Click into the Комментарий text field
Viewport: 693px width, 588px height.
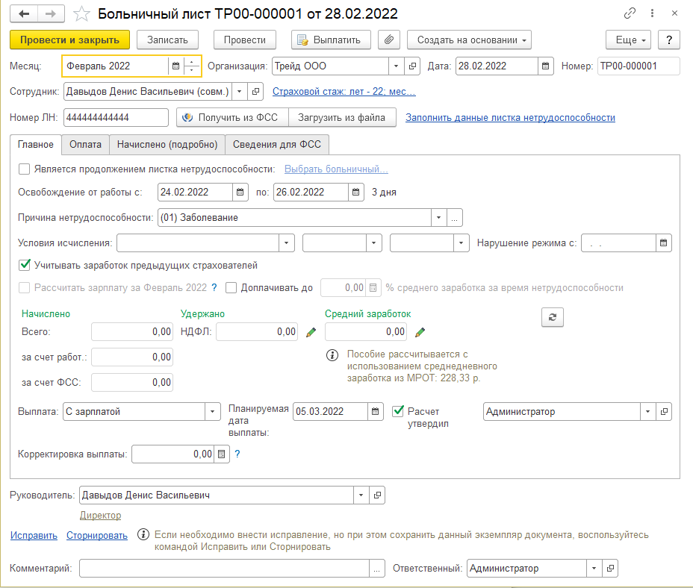pyautogui.click(x=224, y=568)
